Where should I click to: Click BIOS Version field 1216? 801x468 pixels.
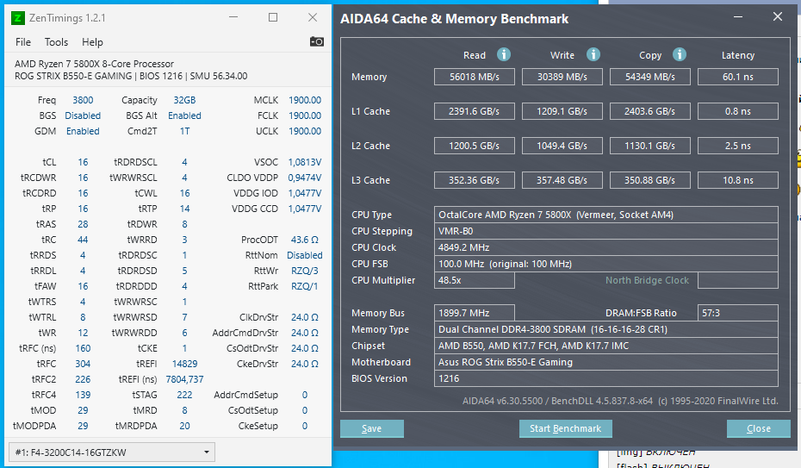tap(606, 378)
